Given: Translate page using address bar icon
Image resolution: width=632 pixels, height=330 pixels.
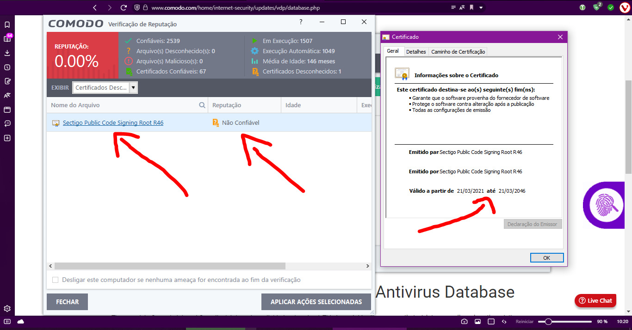Looking at the screenshot, I should pyautogui.click(x=463, y=7).
